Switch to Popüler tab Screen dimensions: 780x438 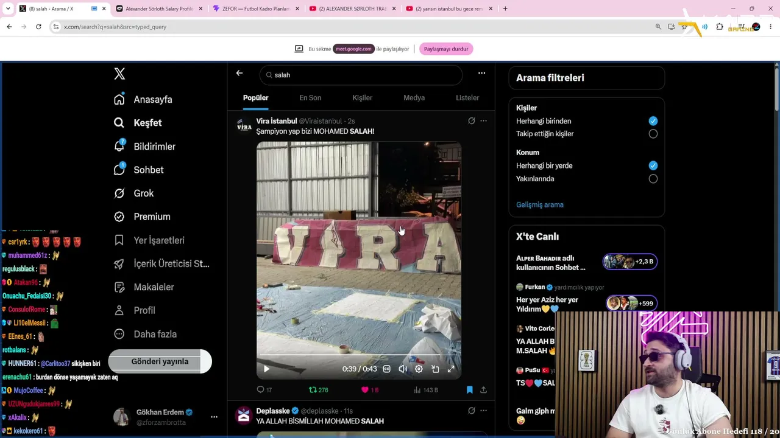(x=256, y=98)
